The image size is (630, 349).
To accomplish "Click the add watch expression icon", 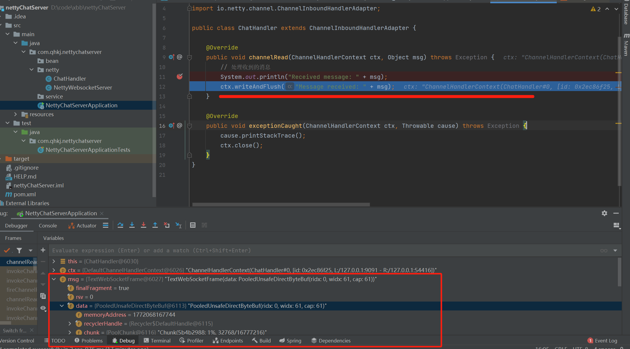I will 42,250.
